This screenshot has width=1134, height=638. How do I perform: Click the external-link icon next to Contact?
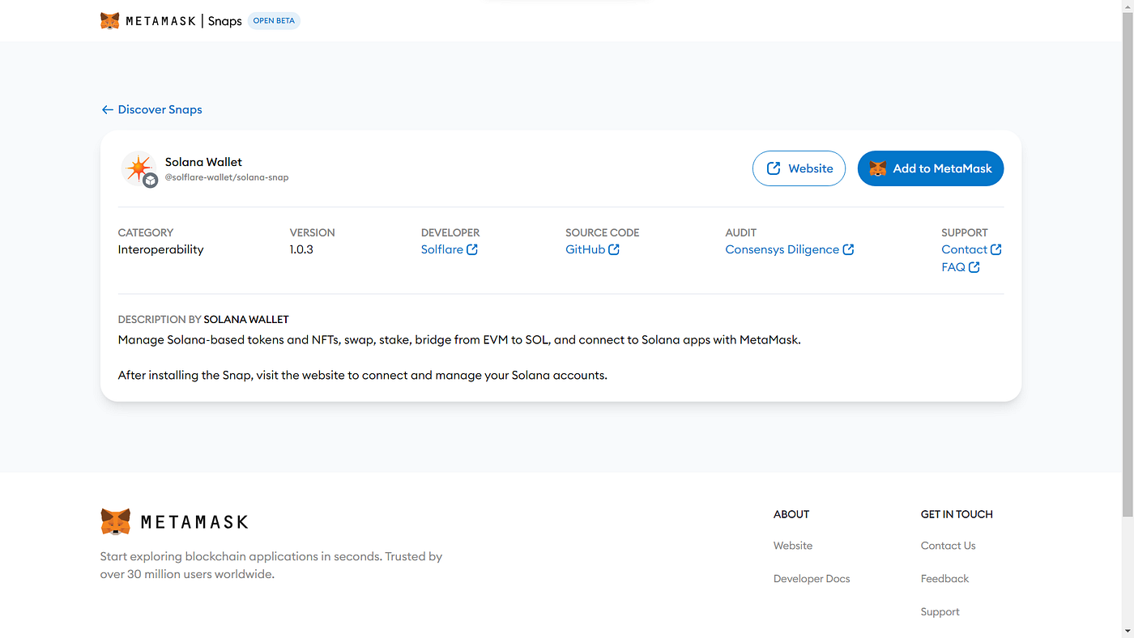pyautogui.click(x=996, y=249)
